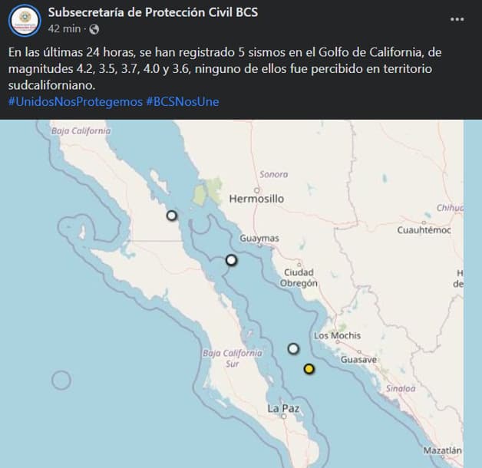Open the #UnidosNosProtegemos hashtag
This screenshot has height=468, width=482.
point(75,102)
